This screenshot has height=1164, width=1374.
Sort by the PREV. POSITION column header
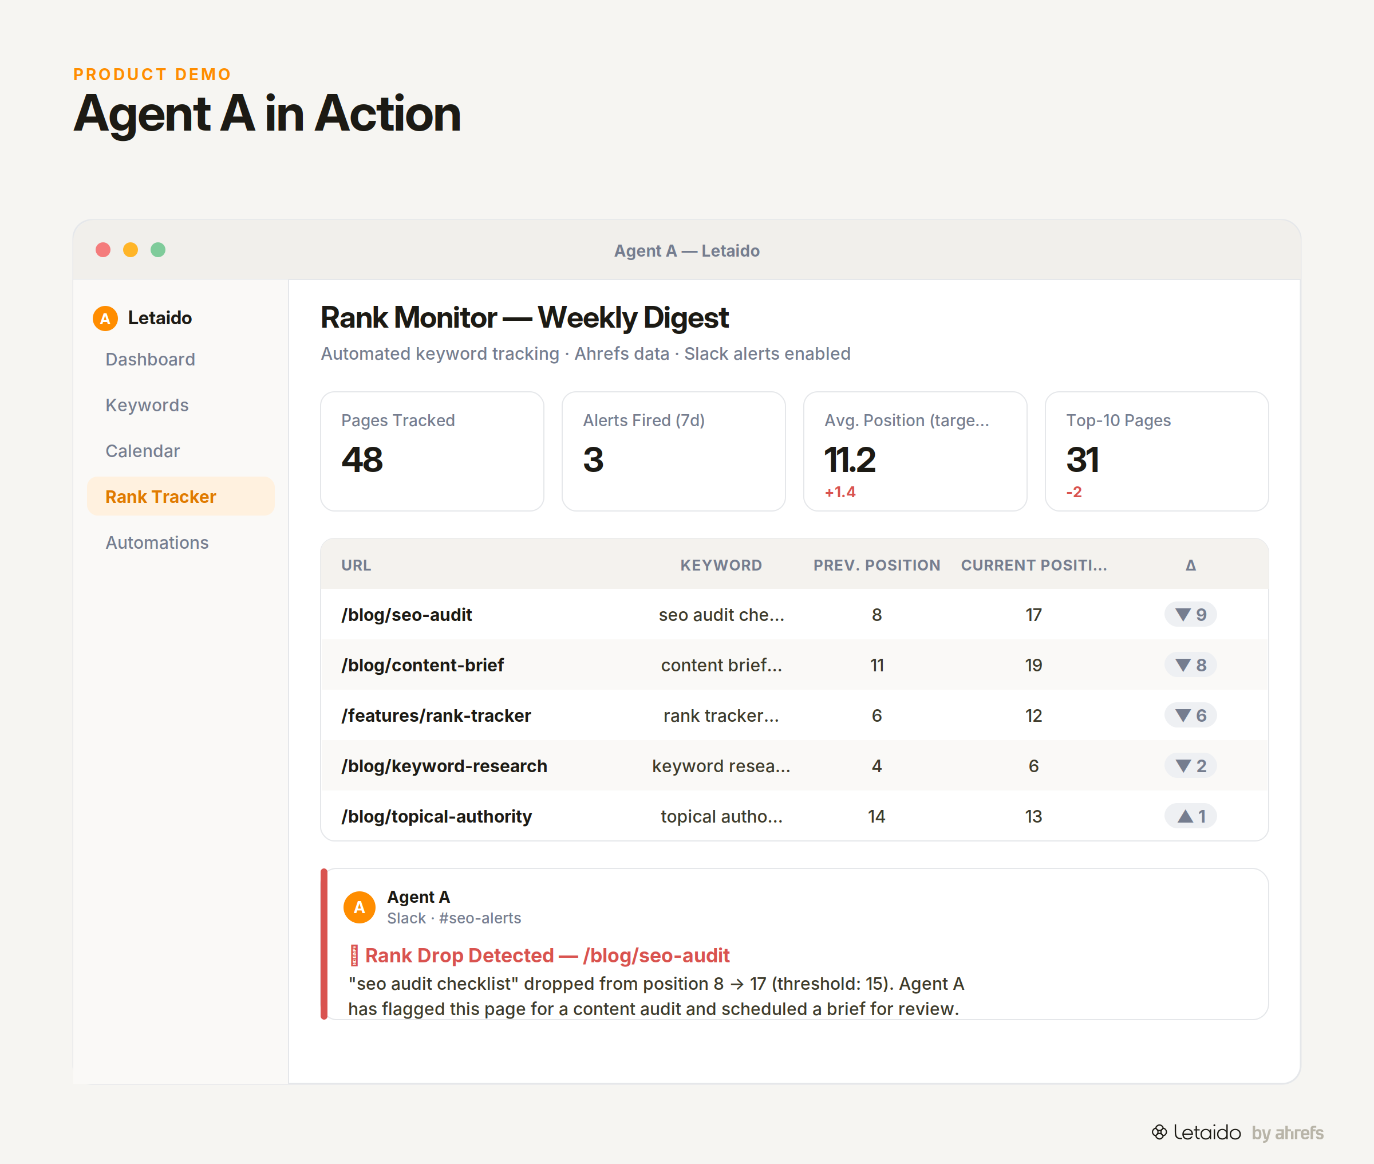pos(876,565)
